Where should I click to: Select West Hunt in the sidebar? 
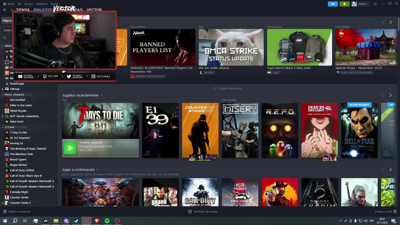[x=17, y=122]
